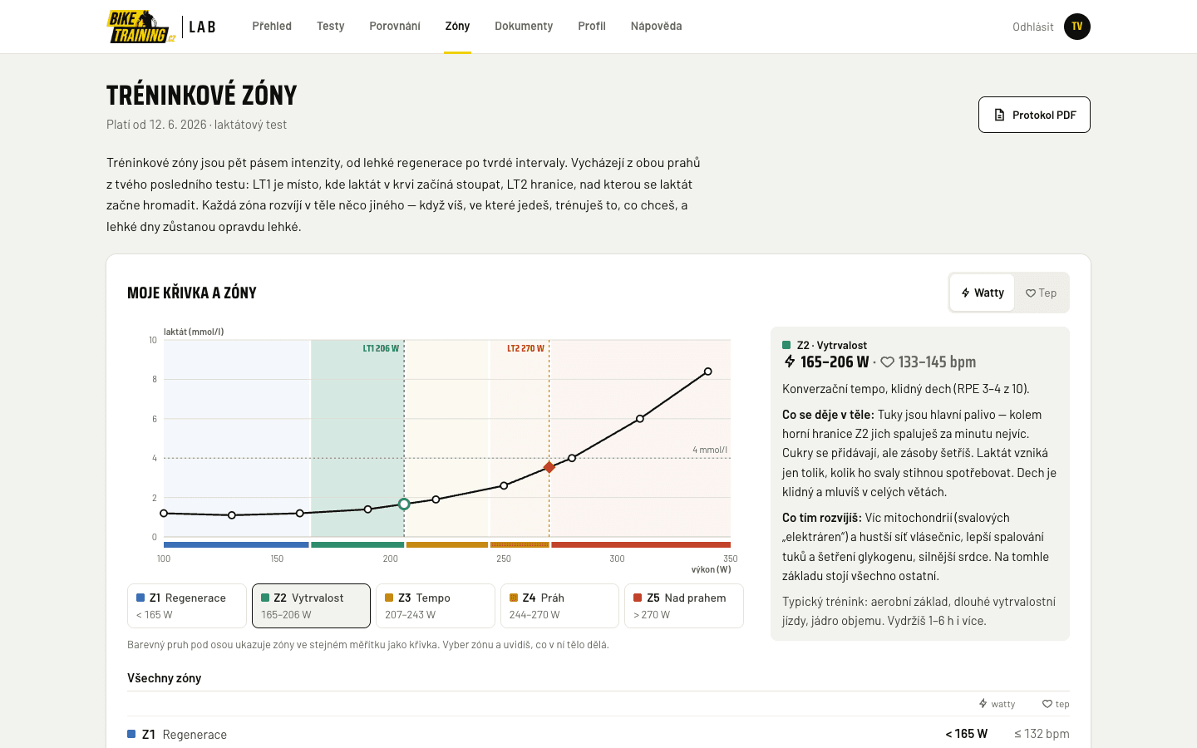The width and height of the screenshot is (1197, 748).
Task: Open the TV user avatar
Action: [1077, 27]
